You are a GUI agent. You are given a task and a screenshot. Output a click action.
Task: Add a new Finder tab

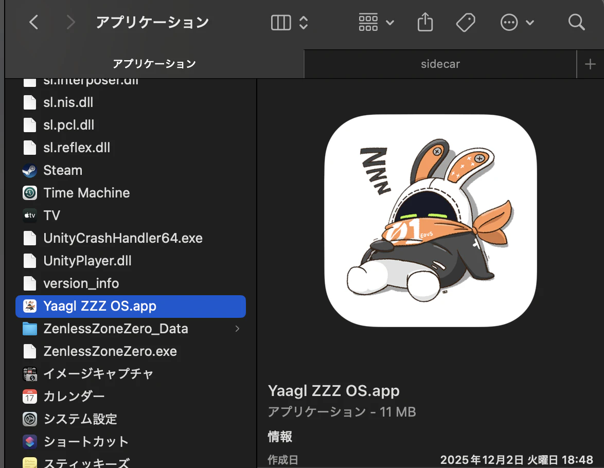pyautogui.click(x=590, y=64)
